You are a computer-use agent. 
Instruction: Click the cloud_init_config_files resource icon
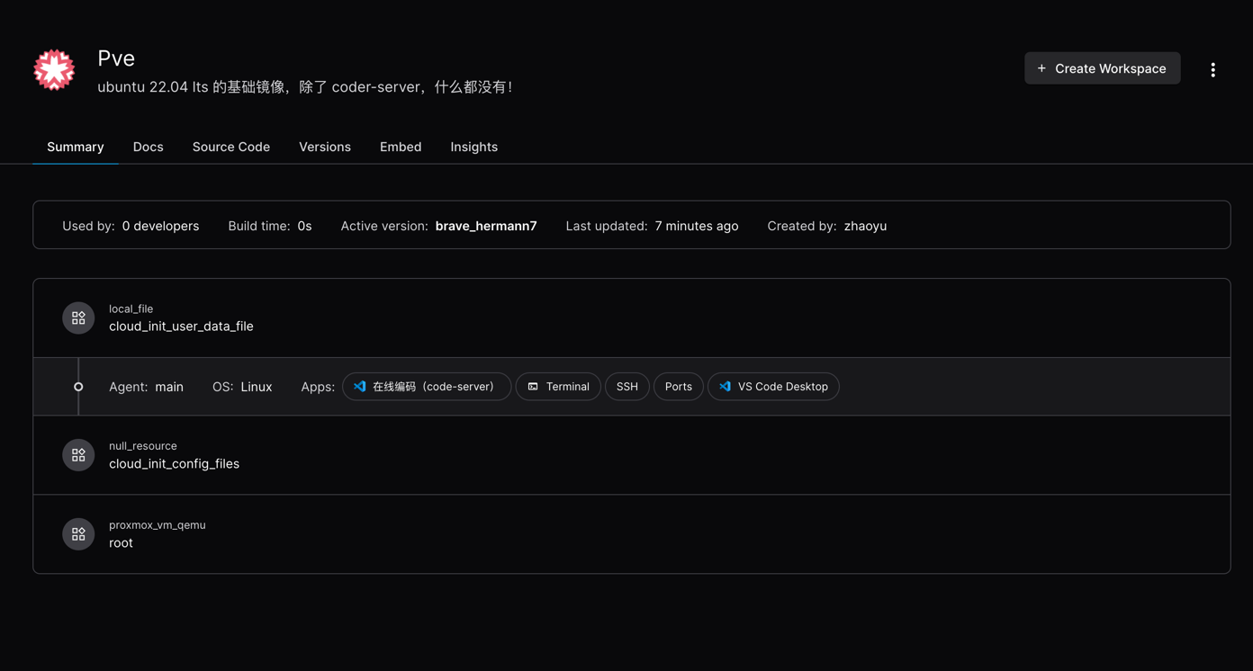(x=78, y=455)
